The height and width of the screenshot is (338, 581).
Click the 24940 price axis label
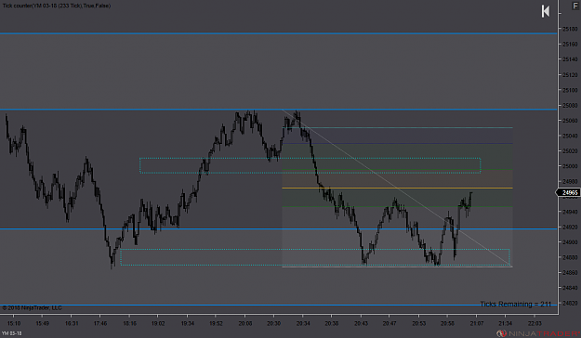click(x=570, y=212)
